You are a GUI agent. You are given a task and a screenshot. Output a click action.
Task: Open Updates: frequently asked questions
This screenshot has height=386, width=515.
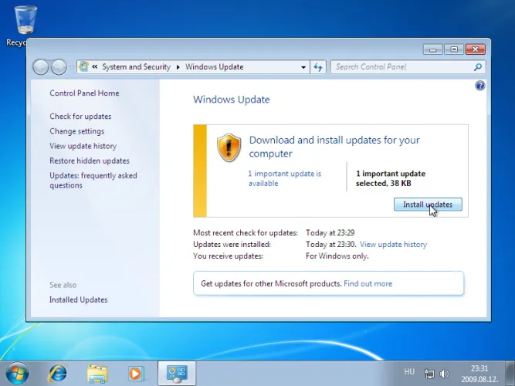[x=93, y=181]
